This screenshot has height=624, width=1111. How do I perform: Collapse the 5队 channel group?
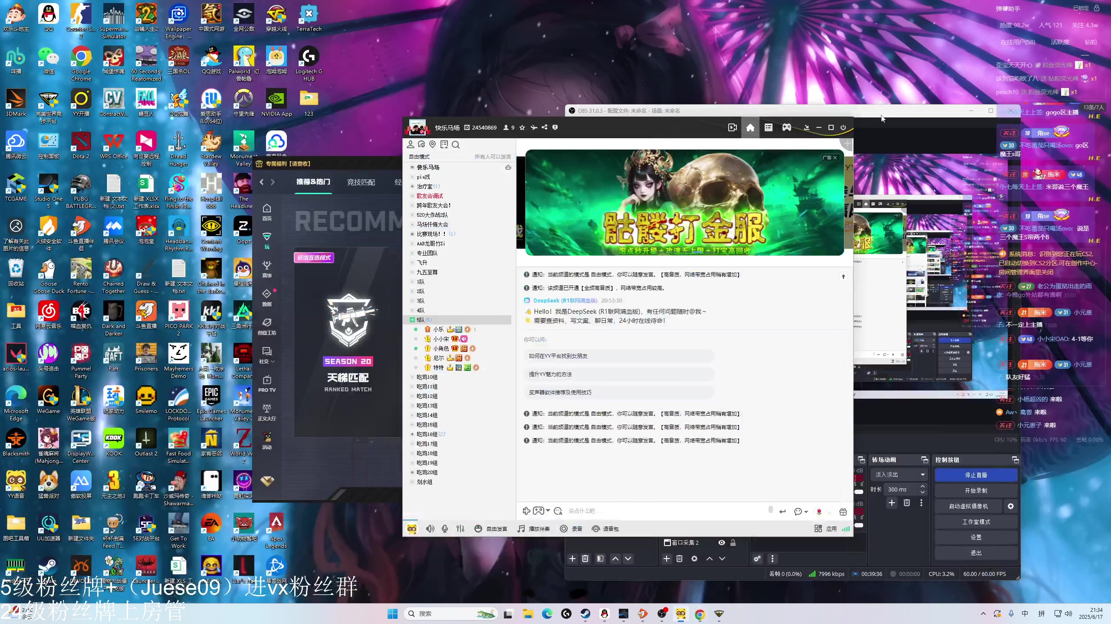412,320
